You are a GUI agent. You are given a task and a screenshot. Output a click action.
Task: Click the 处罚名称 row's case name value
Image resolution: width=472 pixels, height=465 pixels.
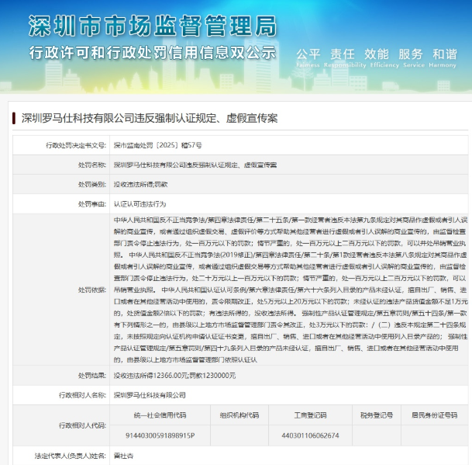195,165
